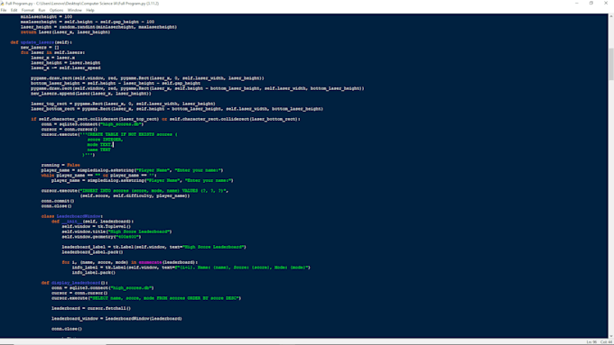
Task: Click the 'leaderboard = cursor.fetchall()' line
Action: coord(91,308)
